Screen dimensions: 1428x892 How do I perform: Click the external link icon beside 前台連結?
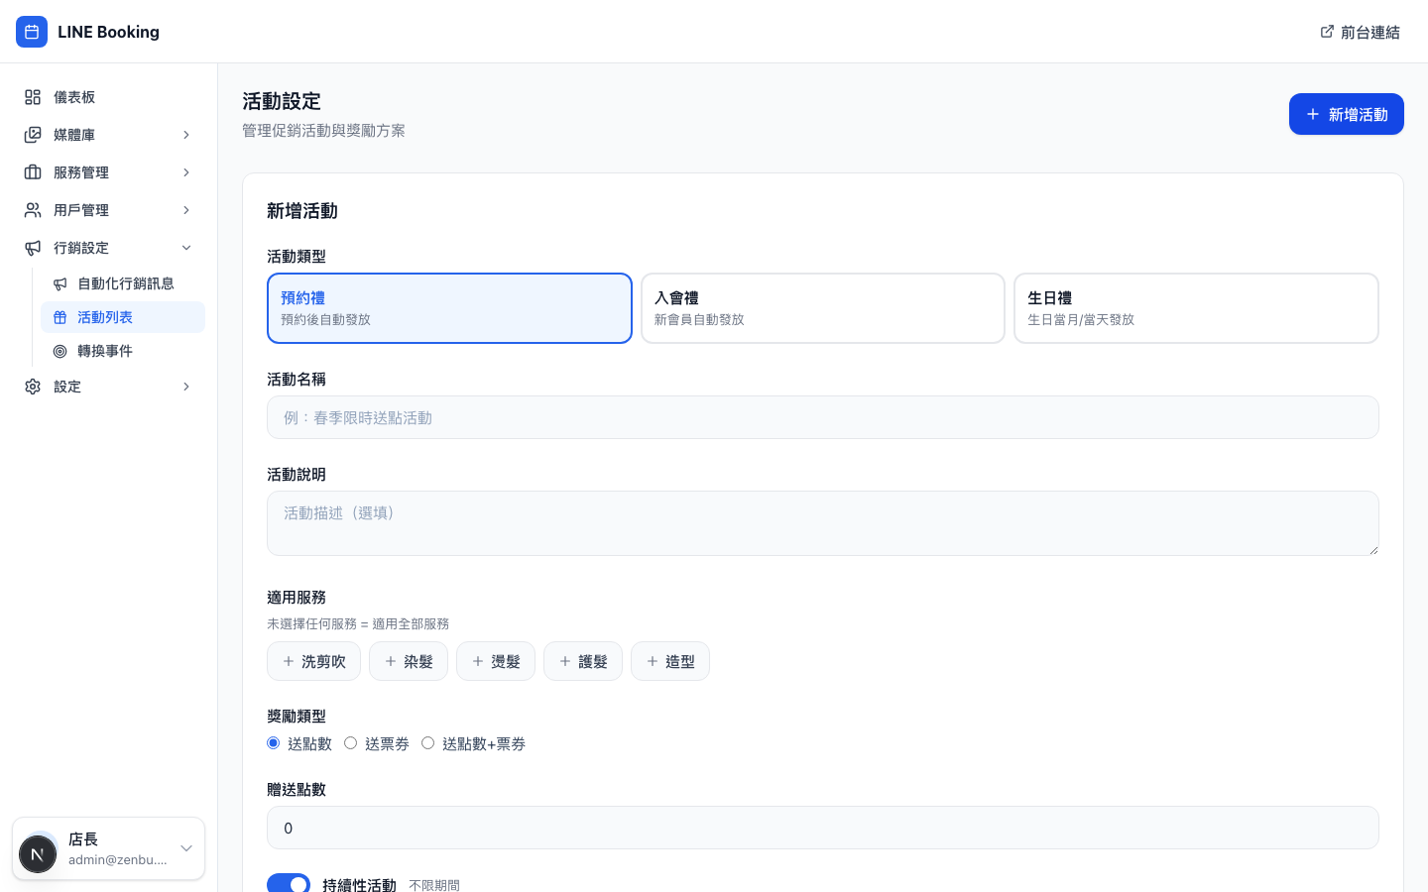1327,31
